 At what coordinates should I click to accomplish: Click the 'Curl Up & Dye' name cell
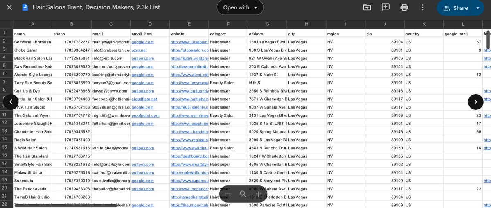[x=32, y=91]
